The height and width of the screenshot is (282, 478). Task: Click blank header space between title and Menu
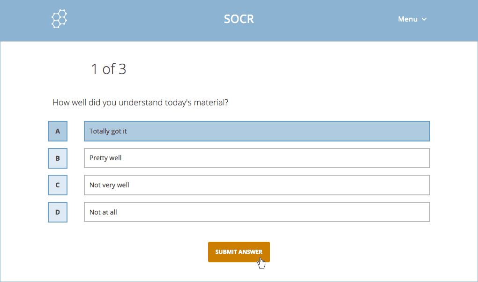point(328,19)
